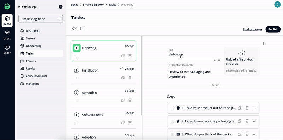Viewport: 283px width, 140px height.
Task: Delete step 1 Take your product out
Action: click(x=247, y=108)
